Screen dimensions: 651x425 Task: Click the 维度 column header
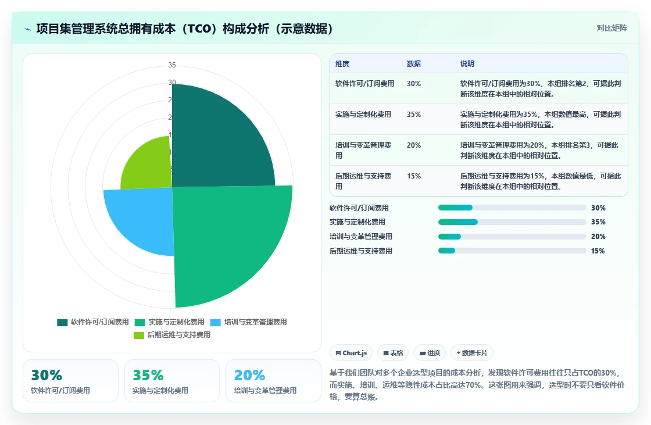(342, 64)
